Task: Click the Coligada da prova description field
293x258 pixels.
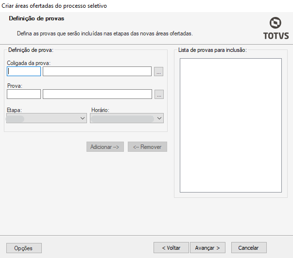Action: coord(97,71)
